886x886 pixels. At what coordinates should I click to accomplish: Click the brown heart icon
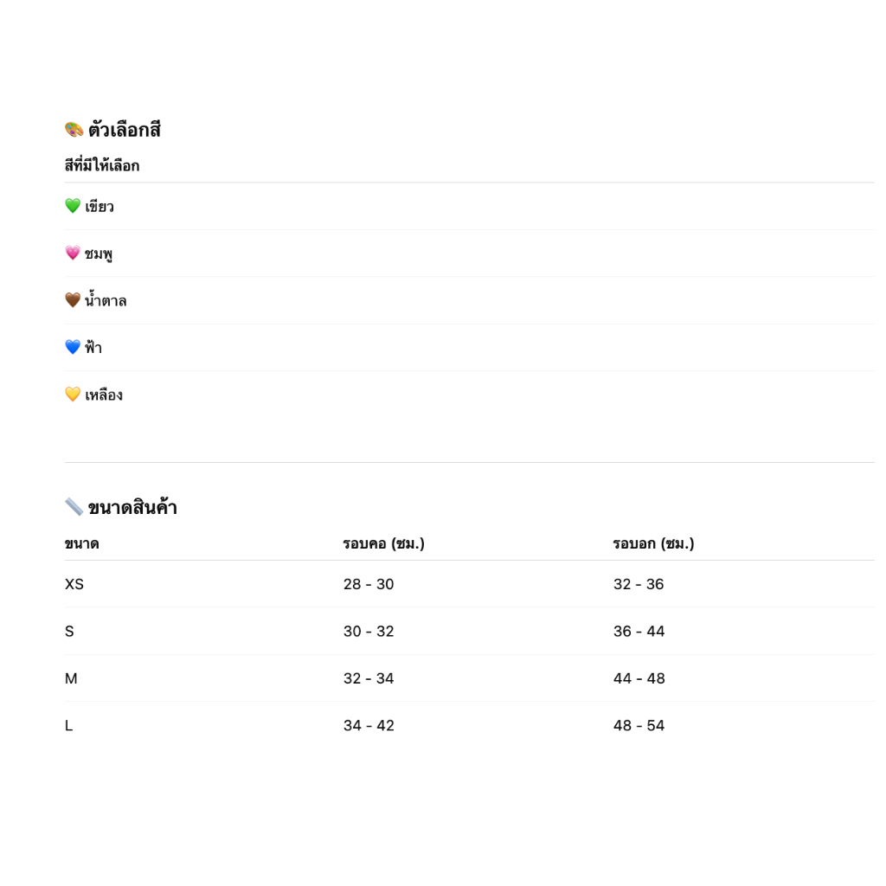pos(73,300)
